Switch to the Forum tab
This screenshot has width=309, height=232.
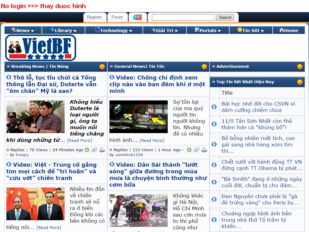click(117, 17)
